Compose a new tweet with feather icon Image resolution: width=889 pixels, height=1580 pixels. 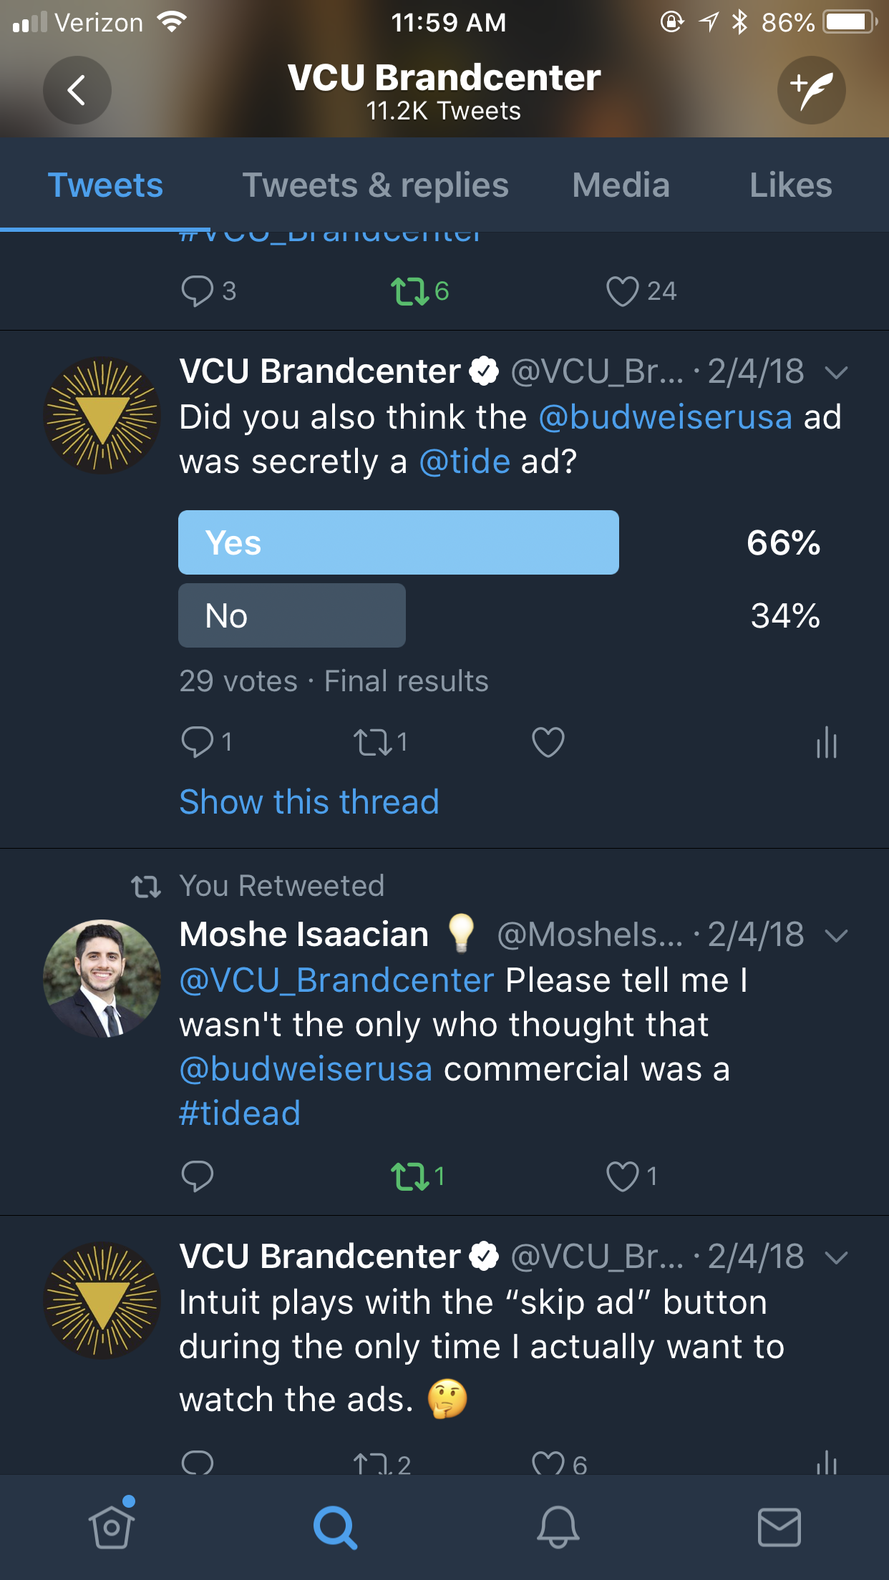click(811, 90)
